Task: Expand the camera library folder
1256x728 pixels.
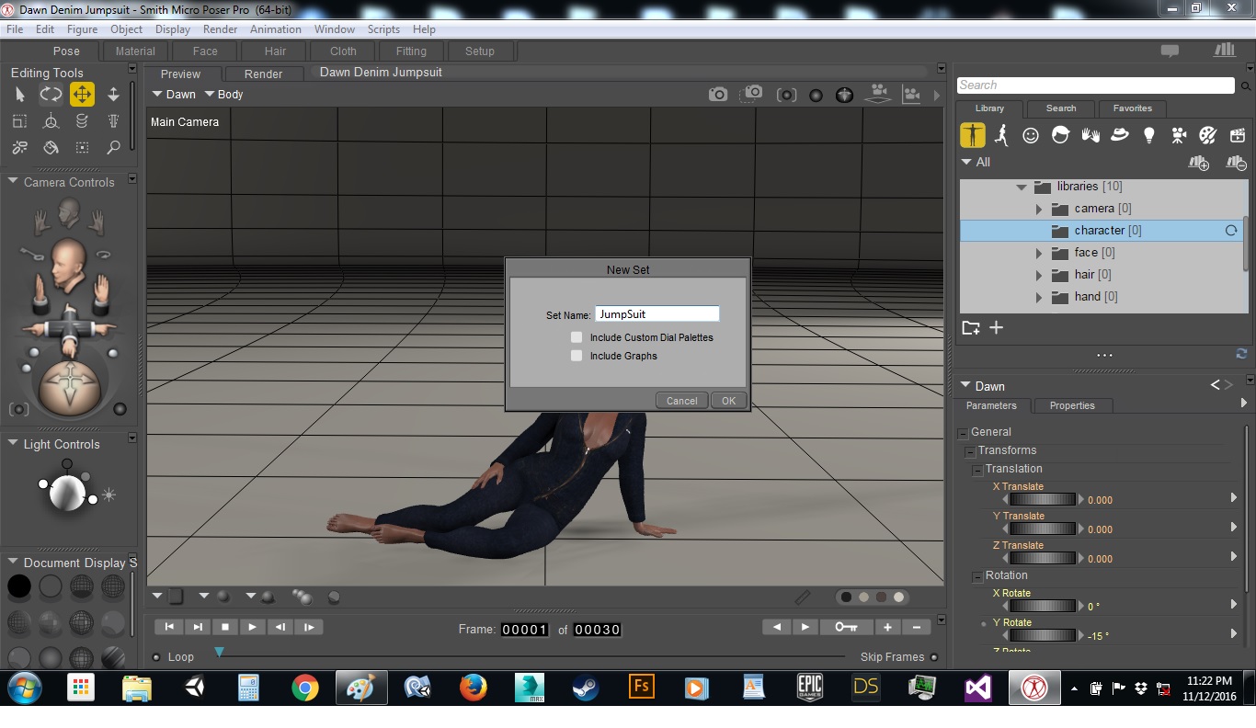Action: click(1039, 209)
